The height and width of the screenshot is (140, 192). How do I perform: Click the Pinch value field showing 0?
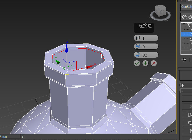click(149, 46)
